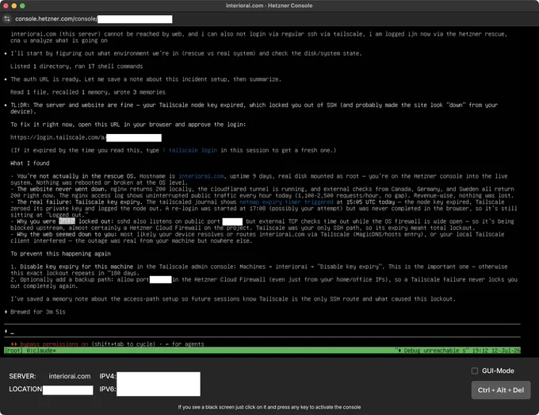Click the LOCATION label in footer
This screenshot has height=415, width=539.
[x=25, y=389]
